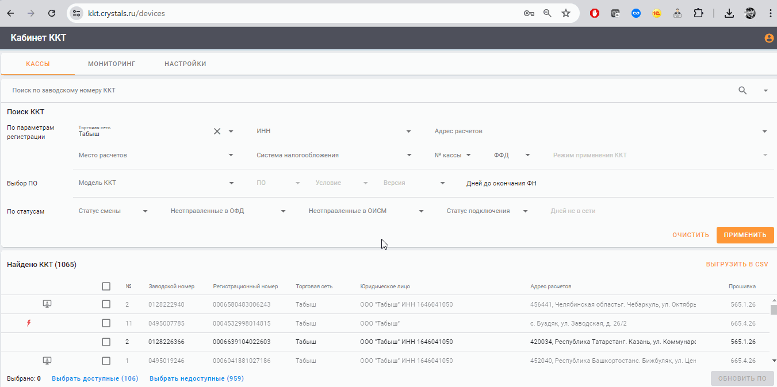
Task: Click monitor icon next to row 0495019246
Action: pyautogui.click(x=47, y=361)
